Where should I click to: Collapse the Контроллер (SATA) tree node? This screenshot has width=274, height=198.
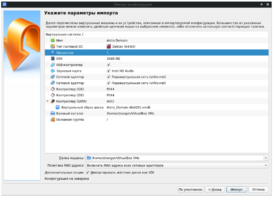(48, 101)
